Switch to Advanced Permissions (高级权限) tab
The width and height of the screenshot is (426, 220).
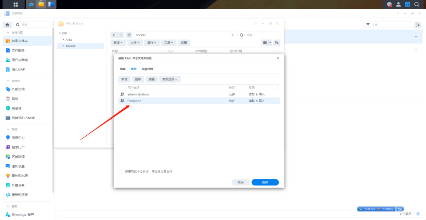[x=147, y=69]
